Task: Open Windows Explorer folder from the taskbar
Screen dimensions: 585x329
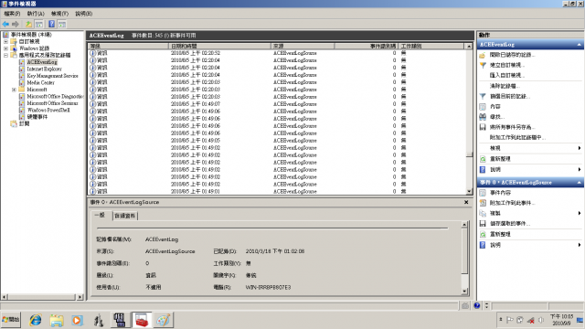Action: click(57, 320)
